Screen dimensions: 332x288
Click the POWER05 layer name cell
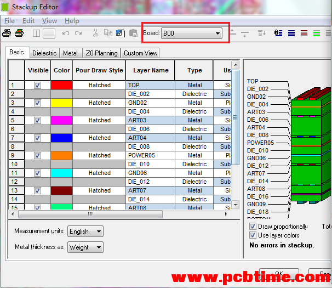150,156
